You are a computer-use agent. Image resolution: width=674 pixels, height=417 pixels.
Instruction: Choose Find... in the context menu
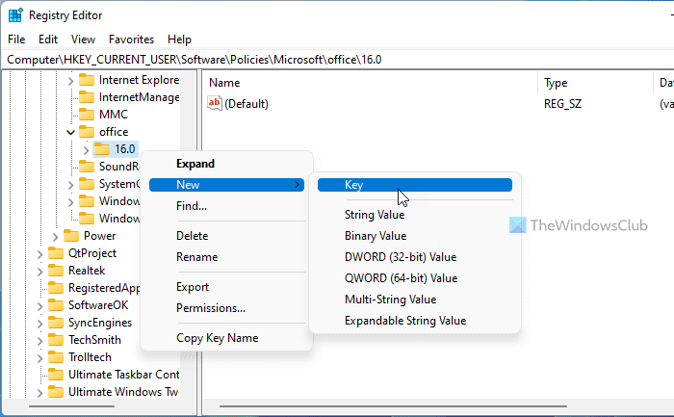[x=226, y=205]
